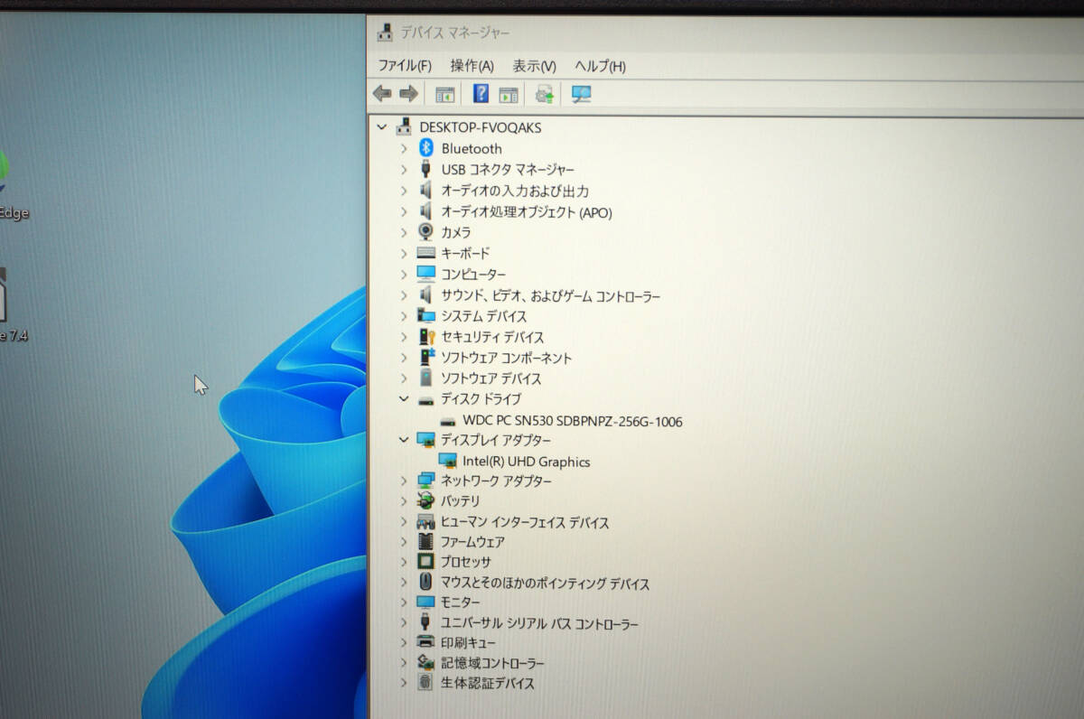This screenshot has width=1084, height=719.
Task: Click the ネットワーク アダプター icon
Action: point(426,481)
